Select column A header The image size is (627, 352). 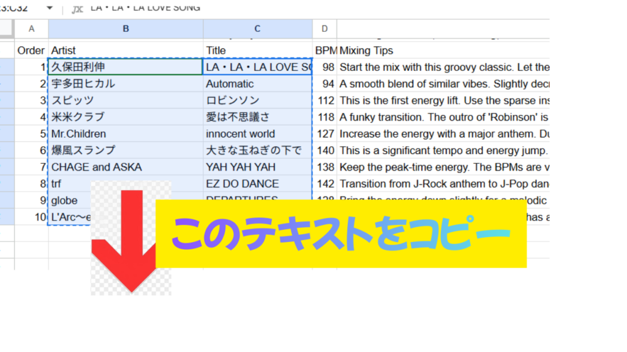click(31, 29)
